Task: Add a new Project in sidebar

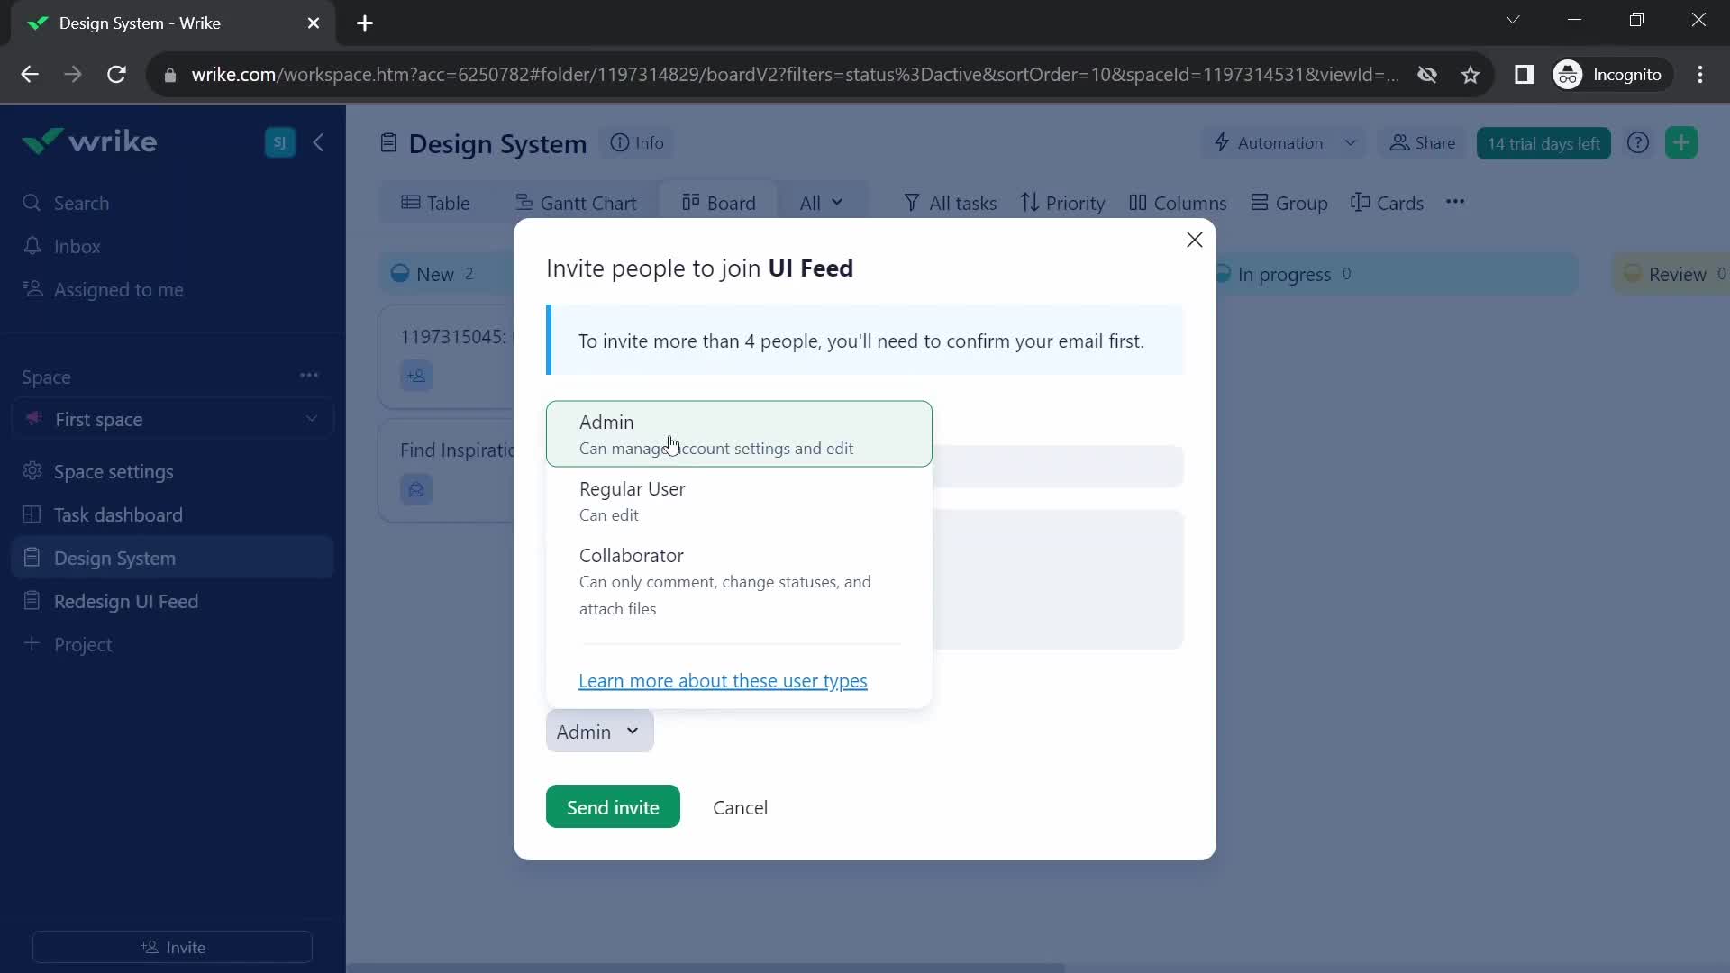Action: pos(68,645)
